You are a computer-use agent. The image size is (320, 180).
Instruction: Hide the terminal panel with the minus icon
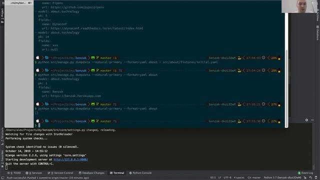click(312, 120)
